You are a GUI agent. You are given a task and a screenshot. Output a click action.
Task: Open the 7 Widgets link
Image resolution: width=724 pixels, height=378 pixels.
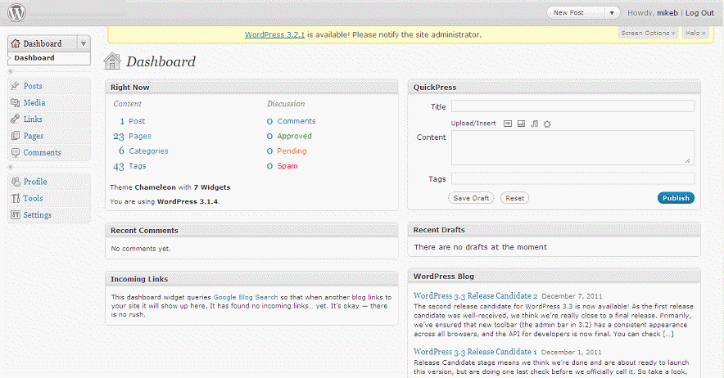[x=212, y=187]
